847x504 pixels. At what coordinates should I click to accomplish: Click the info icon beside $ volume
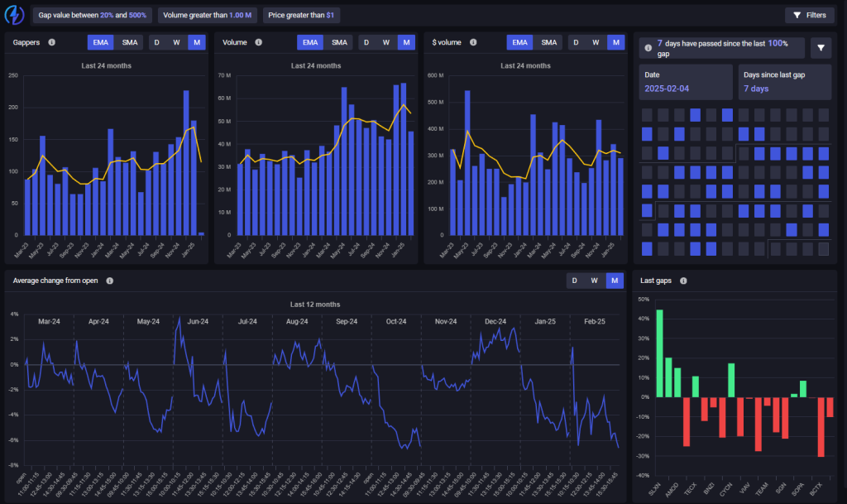[x=473, y=42]
